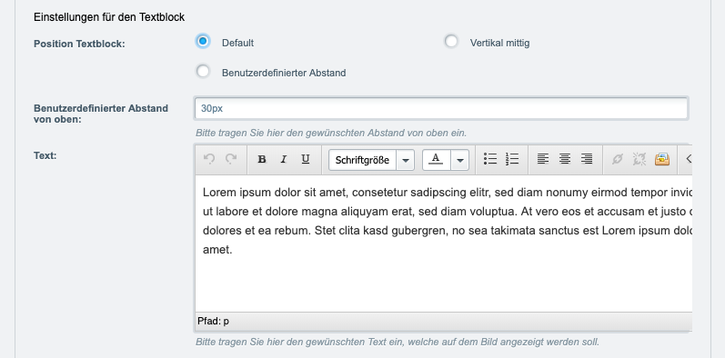The width and height of the screenshot is (725, 358).
Task: Toggle italic formatting
Action: 284,159
